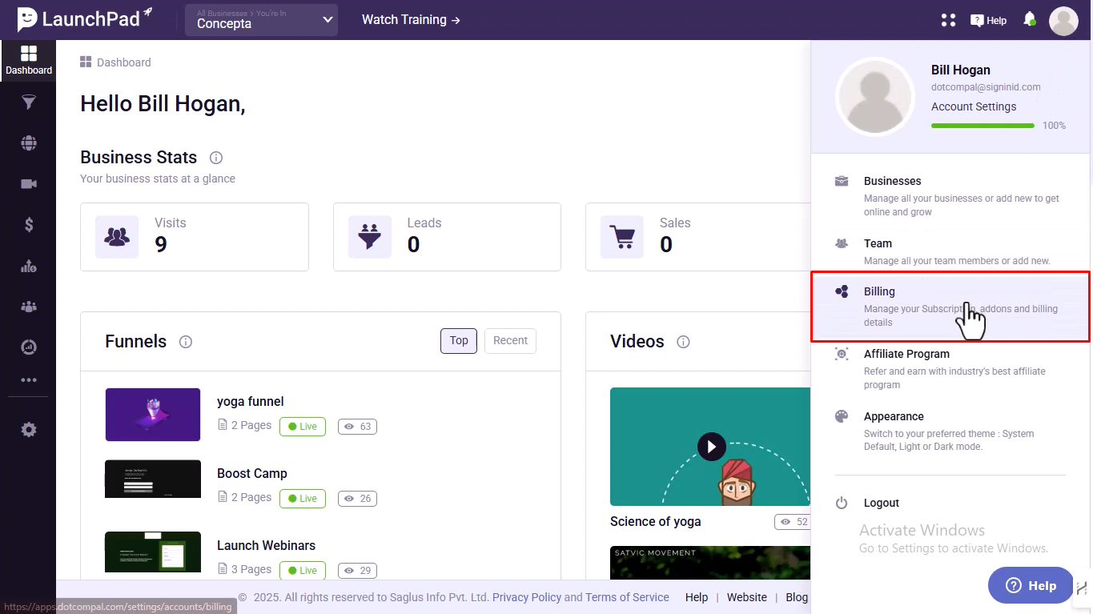Click the Boost Camp title

point(252,473)
